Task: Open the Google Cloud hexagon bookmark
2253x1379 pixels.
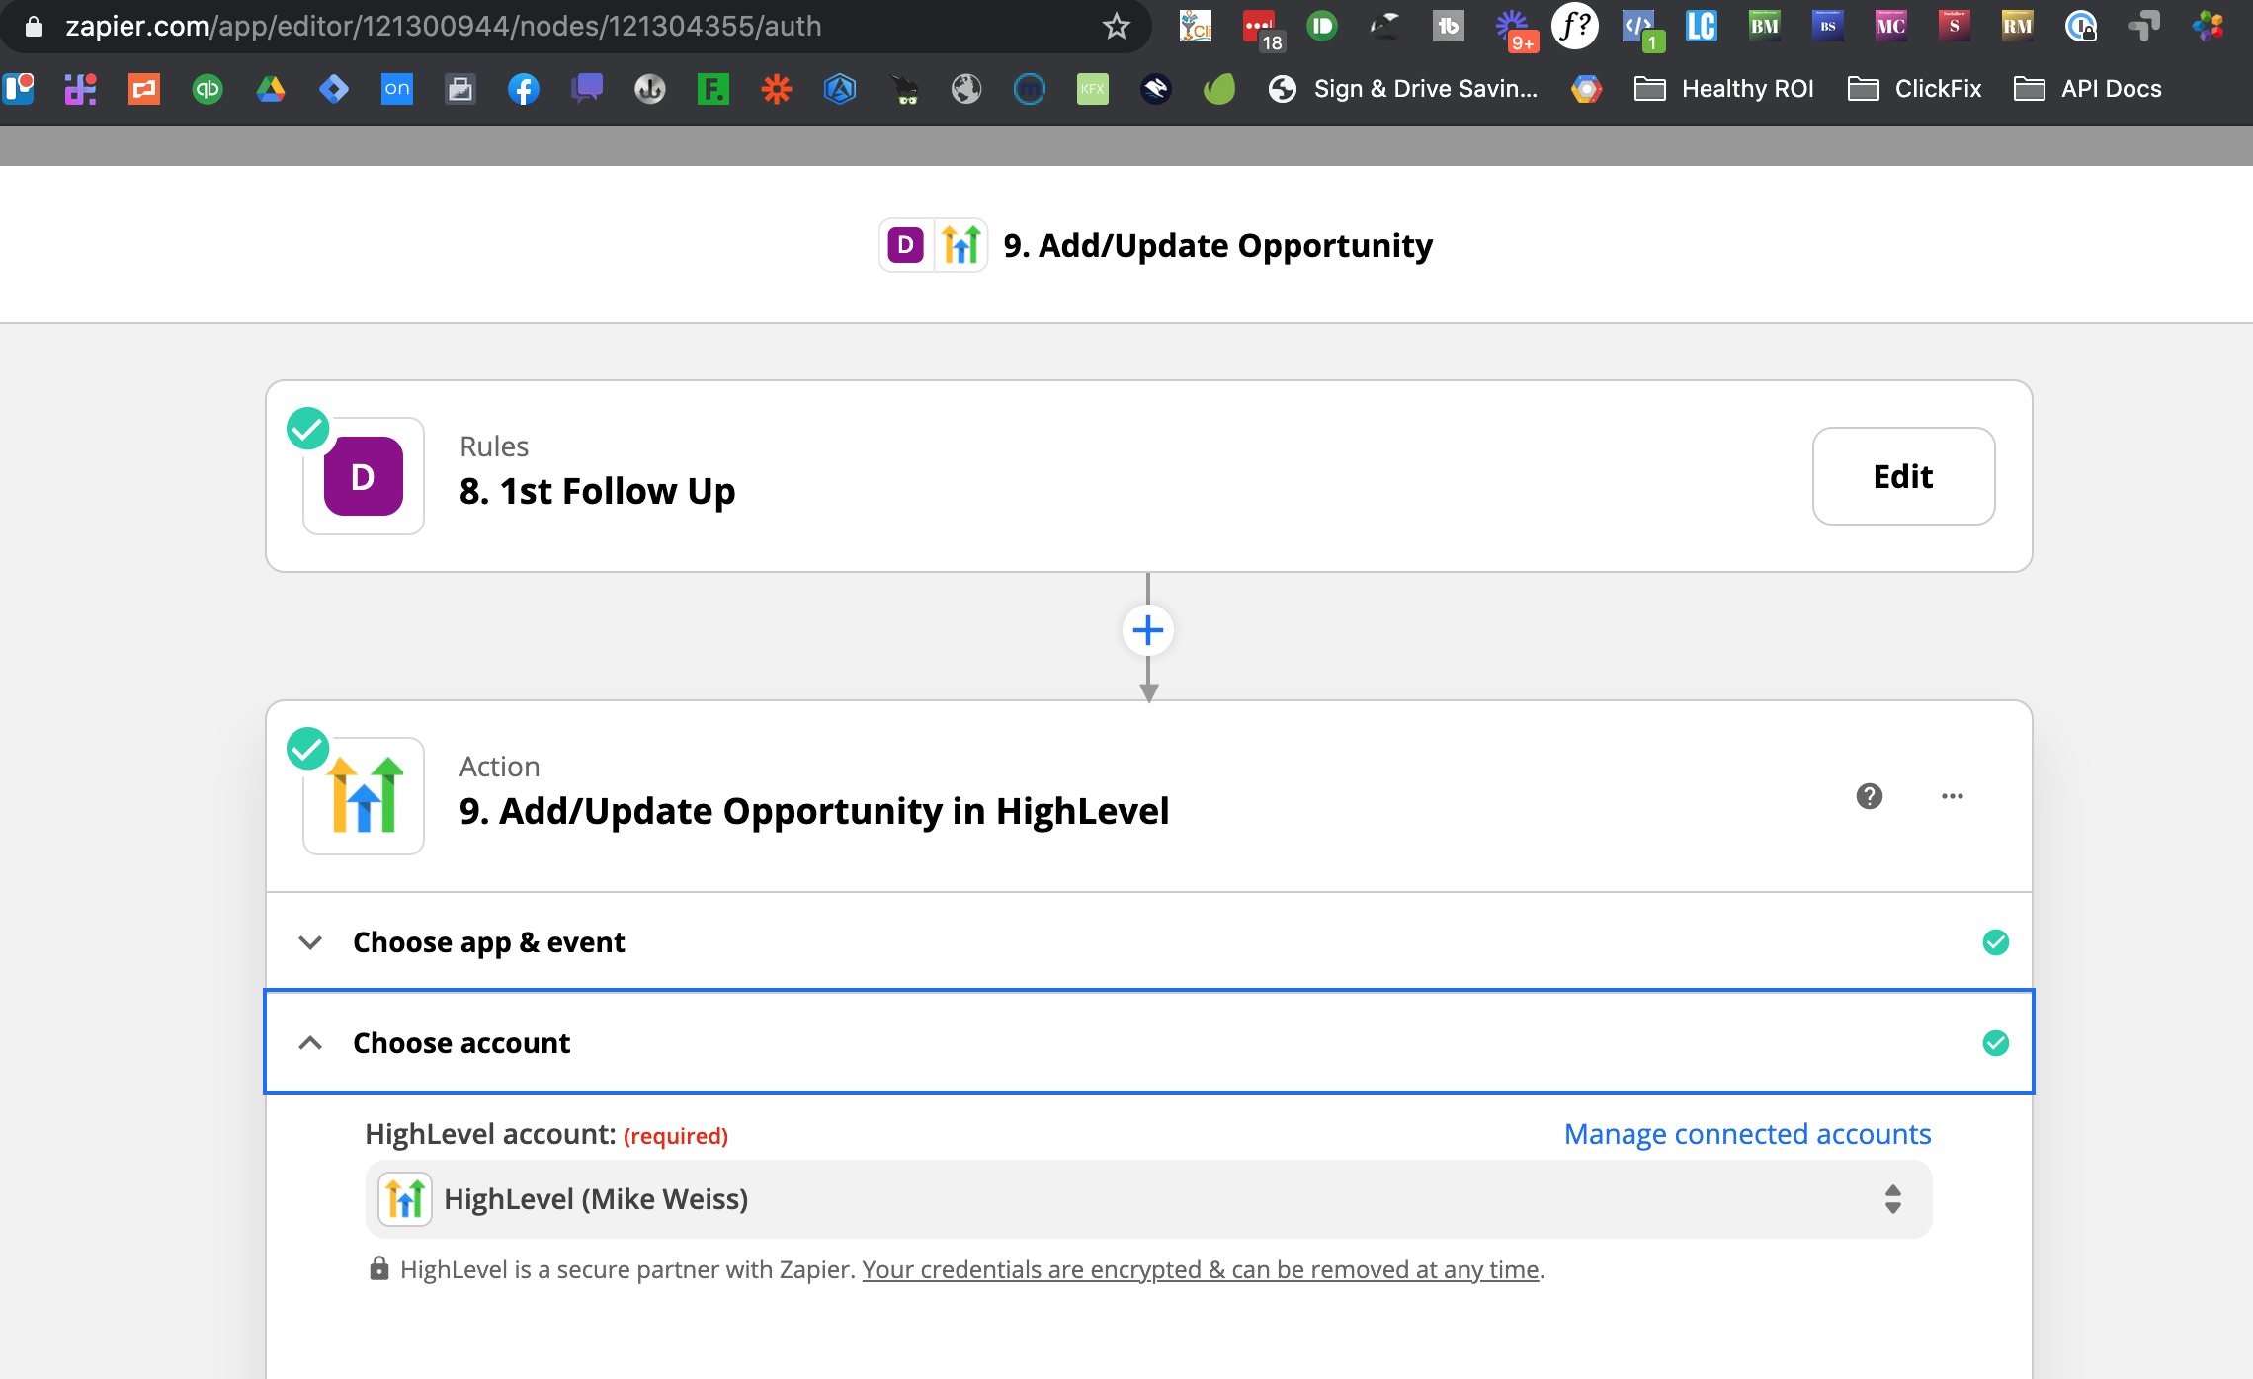Action: [1587, 90]
